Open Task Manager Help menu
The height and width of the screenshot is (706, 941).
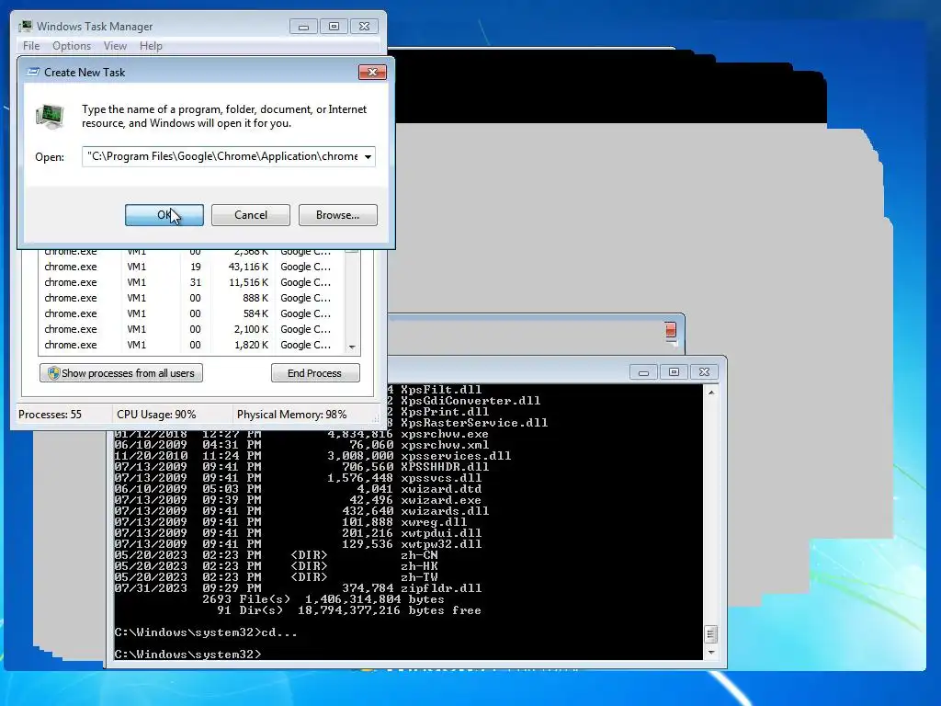point(151,46)
